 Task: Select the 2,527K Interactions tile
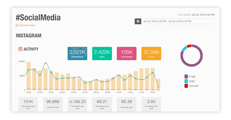pos(77,53)
